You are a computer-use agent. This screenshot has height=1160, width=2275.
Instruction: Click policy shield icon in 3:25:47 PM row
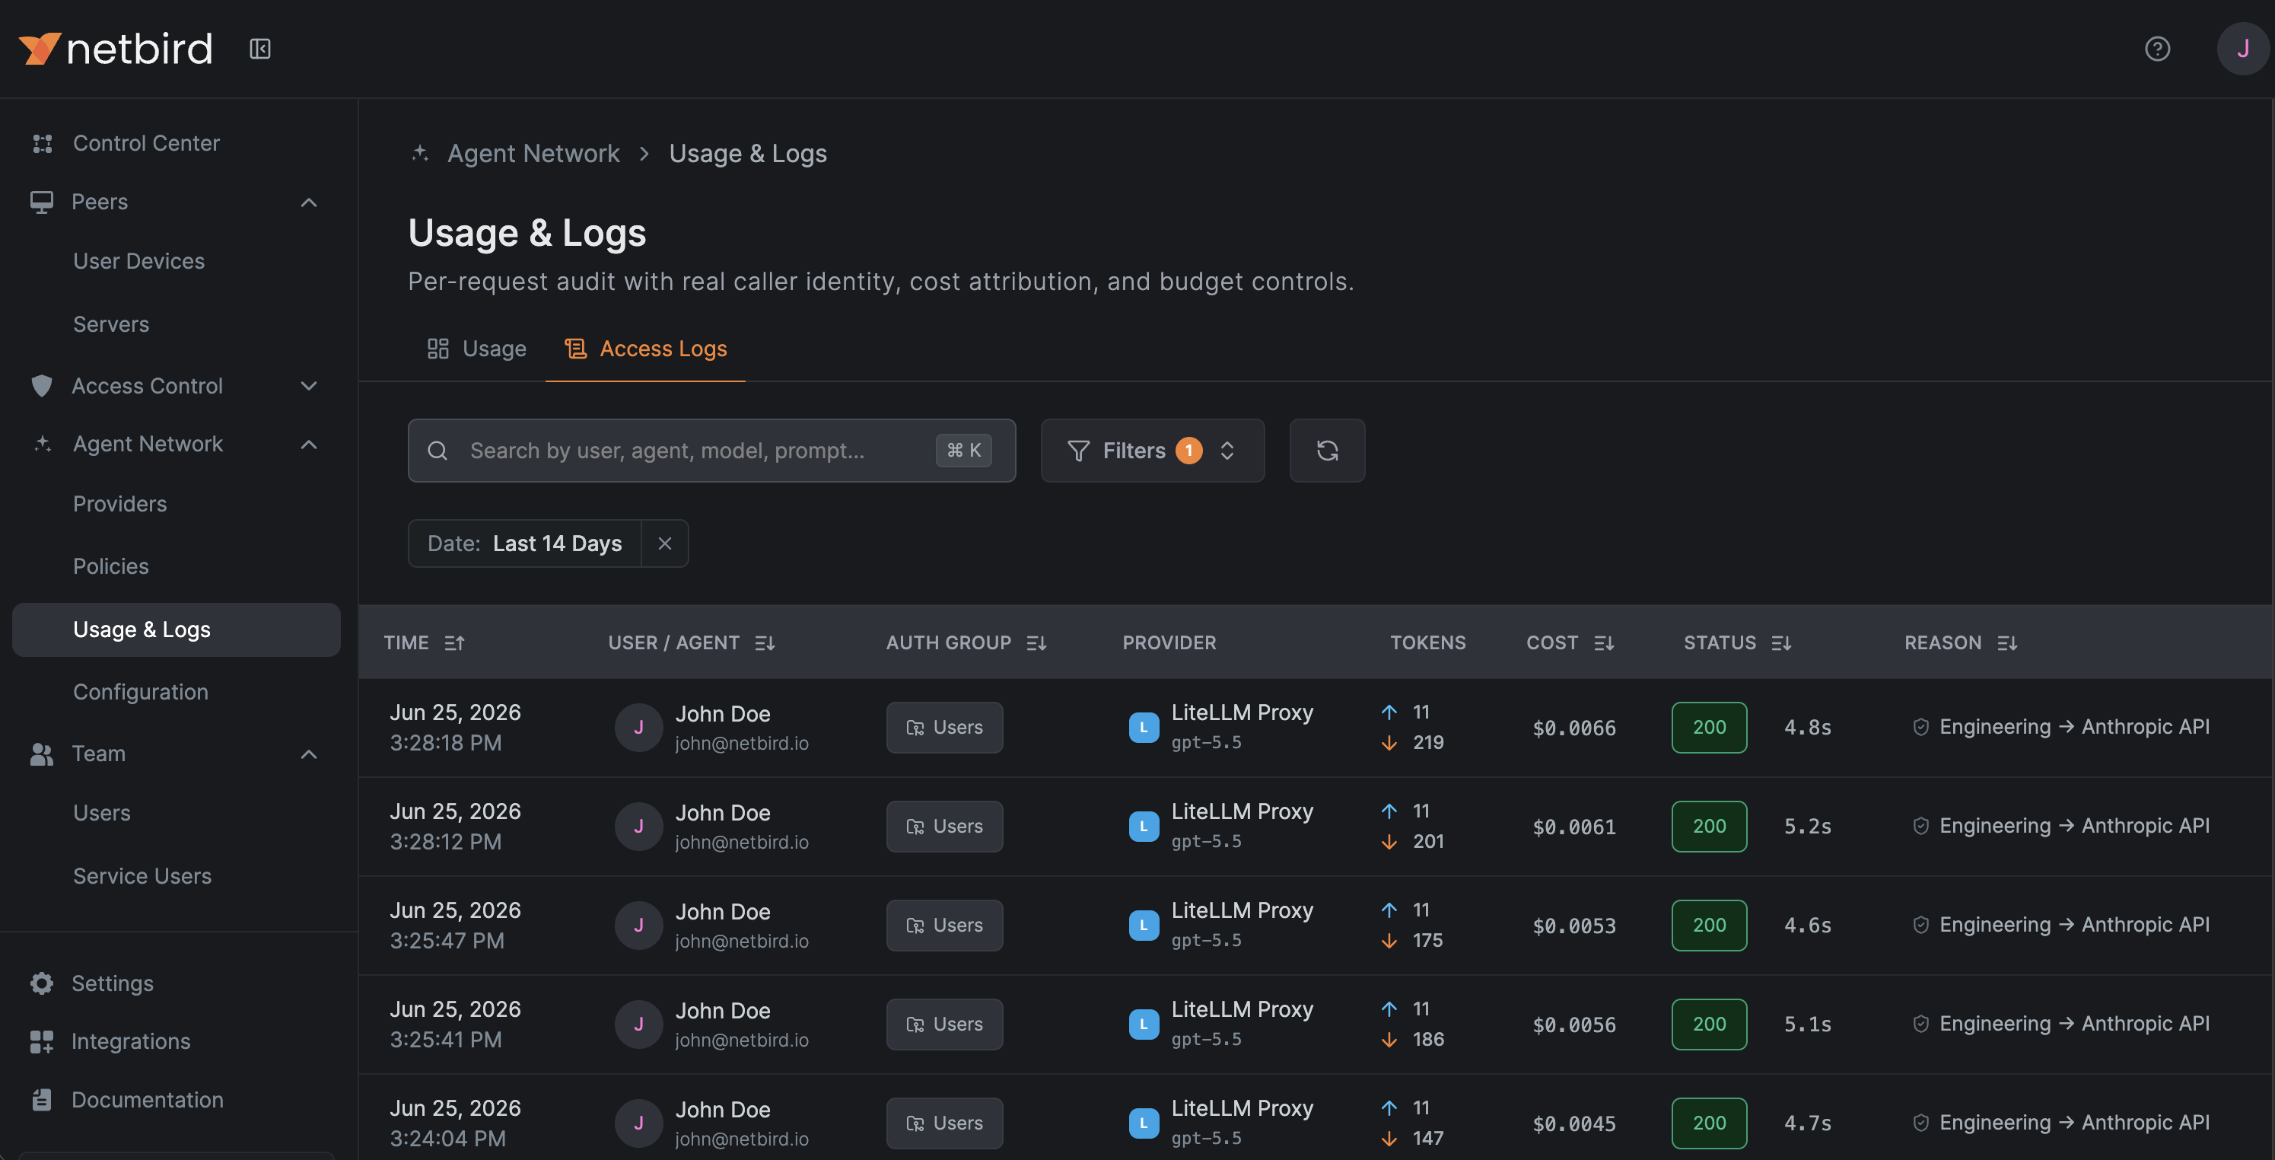coord(1921,925)
